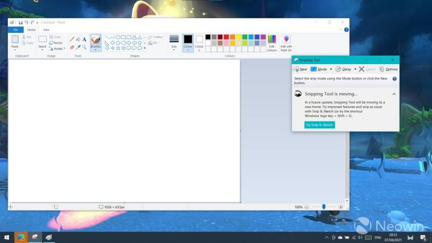Viewport: 432px width, 243px height.
Task: Select the Eraser tool
Action: click(72, 47)
